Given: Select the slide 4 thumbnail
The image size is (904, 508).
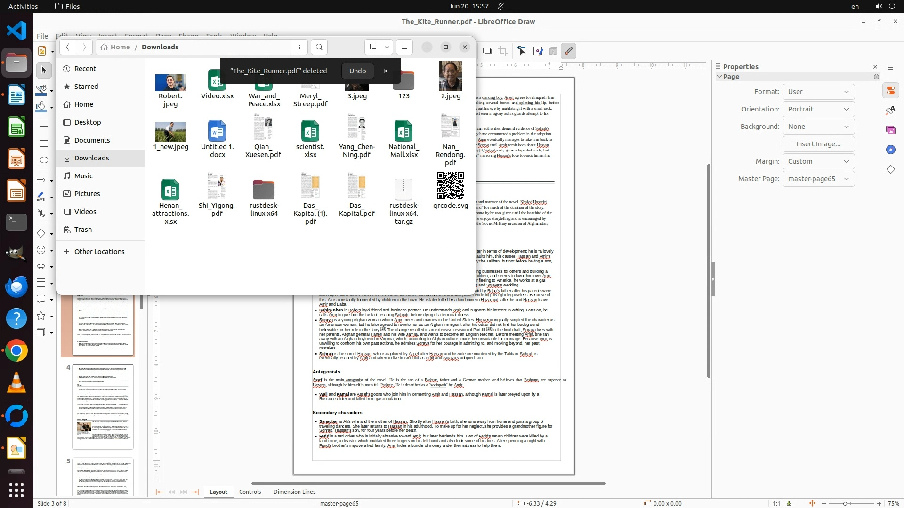Looking at the screenshot, I should click(103, 406).
